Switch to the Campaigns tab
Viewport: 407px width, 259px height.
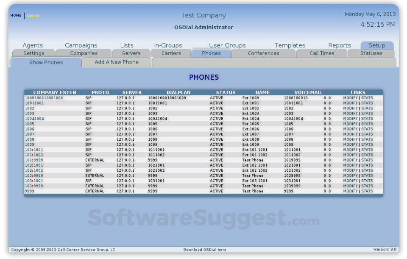click(81, 45)
